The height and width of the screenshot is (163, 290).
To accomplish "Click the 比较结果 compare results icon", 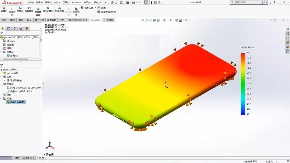I will click(76, 9).
